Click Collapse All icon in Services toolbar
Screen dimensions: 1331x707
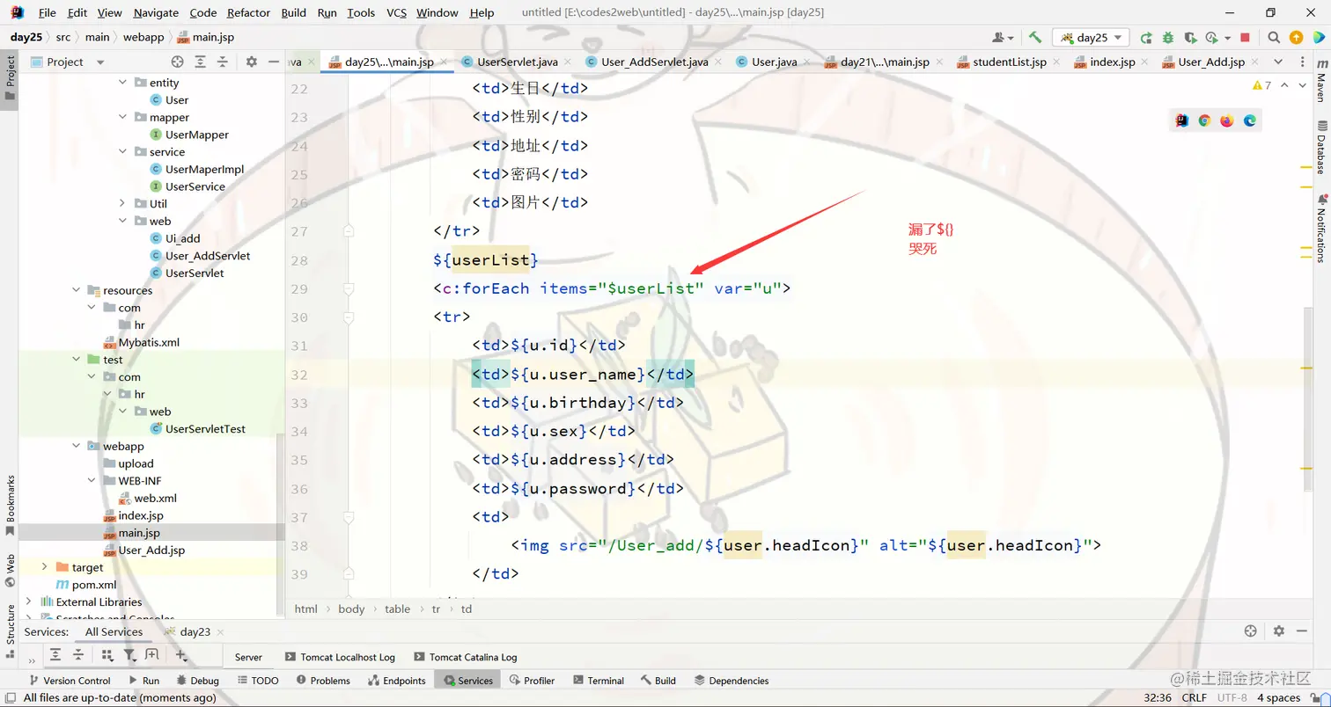pos(78,655)
